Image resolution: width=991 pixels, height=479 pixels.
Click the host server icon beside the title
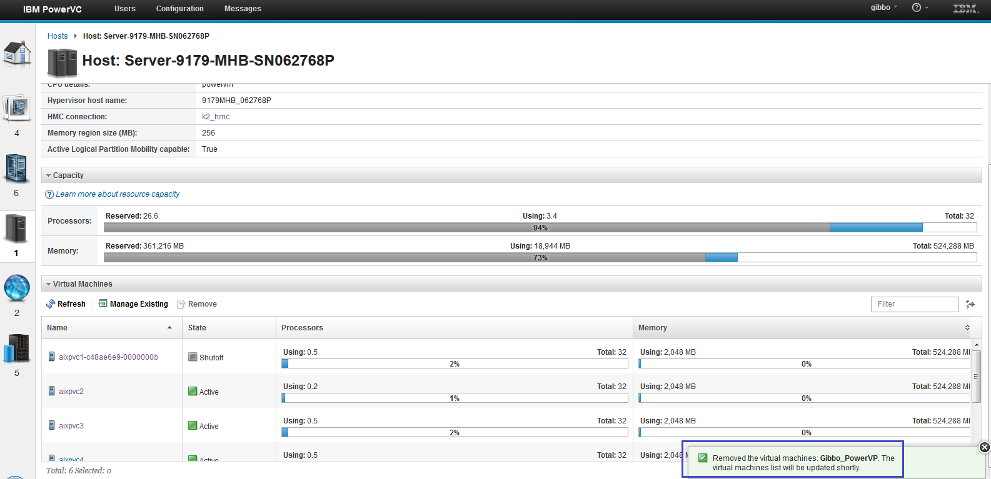pyautogui.click(x=62, y=62)
